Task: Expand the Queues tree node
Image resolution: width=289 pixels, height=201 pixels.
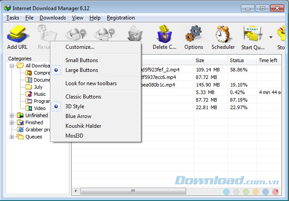Action: point(12,137)
